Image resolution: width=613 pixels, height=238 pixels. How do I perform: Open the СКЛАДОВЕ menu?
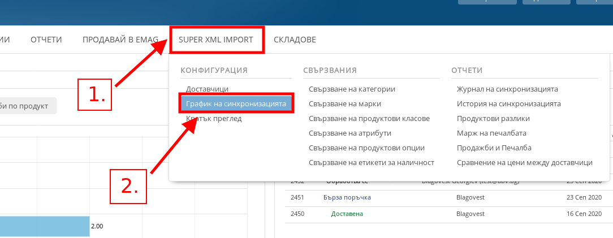point(295,40)
